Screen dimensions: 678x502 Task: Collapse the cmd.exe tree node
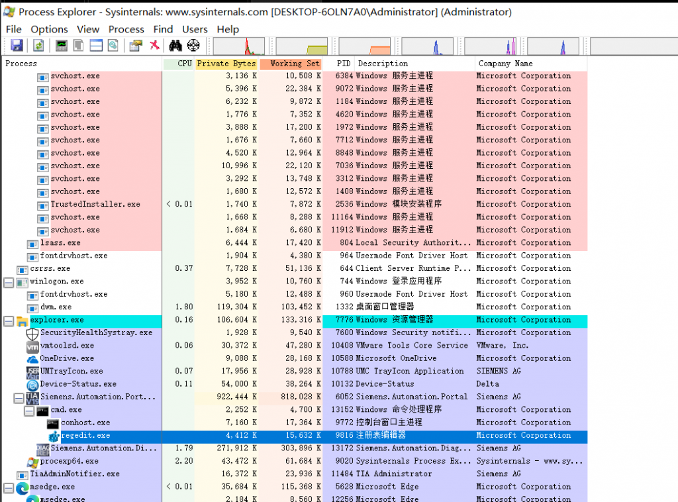pos(29,411)
